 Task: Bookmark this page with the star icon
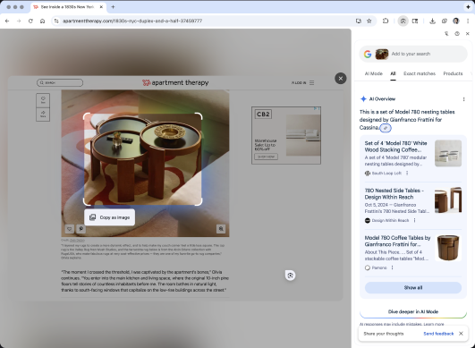(x=369, y=21)
